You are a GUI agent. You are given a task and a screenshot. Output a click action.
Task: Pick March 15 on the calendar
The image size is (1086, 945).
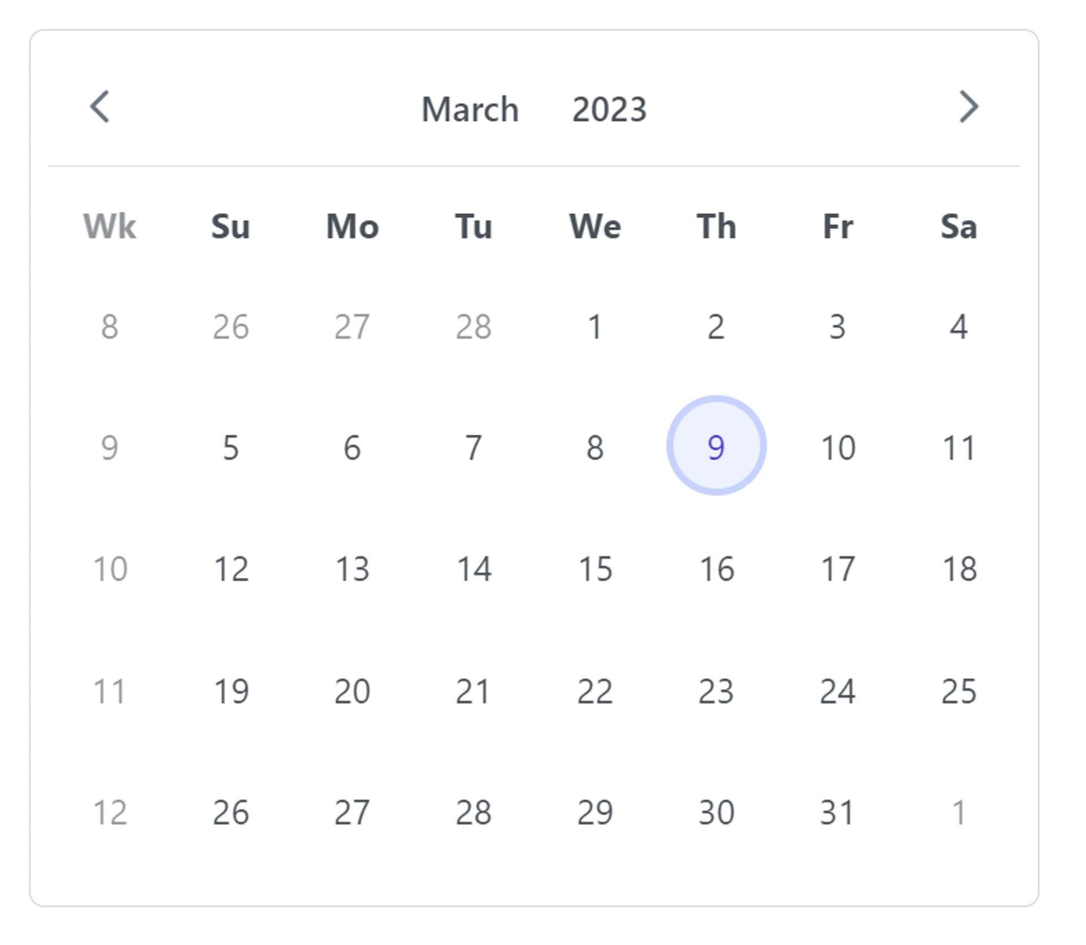(x=594, y=568)
